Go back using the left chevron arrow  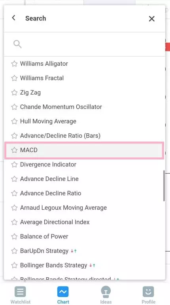click(13, 18)
